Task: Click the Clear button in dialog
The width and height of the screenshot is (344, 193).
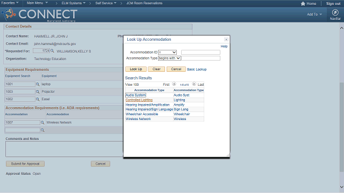Action: tap(156, 69)
